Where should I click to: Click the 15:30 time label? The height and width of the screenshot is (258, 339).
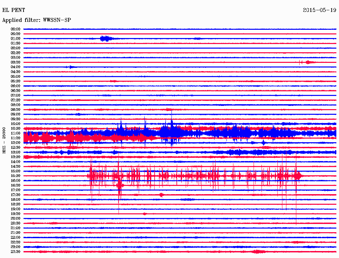point(16,176)
